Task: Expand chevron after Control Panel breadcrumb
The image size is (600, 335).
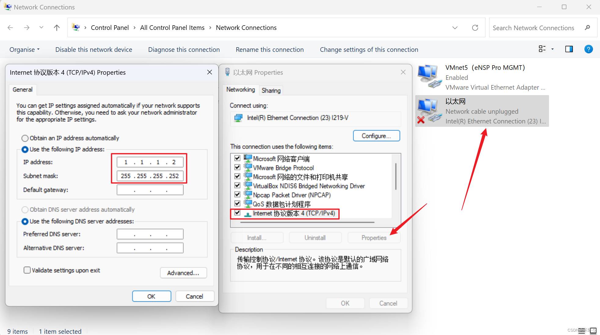Action: click(x=134, y=28)
